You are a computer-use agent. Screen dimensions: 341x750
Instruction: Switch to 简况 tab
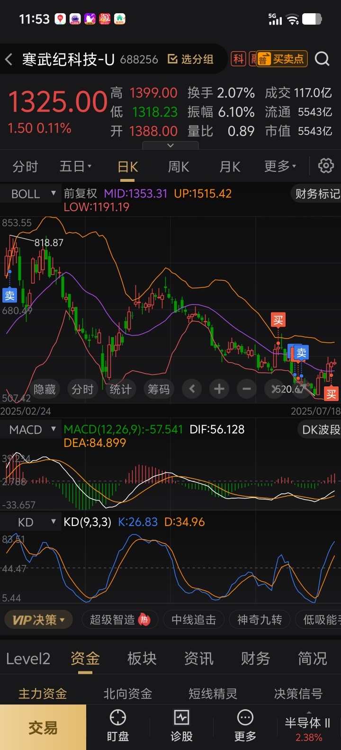[x=313, y=659]
